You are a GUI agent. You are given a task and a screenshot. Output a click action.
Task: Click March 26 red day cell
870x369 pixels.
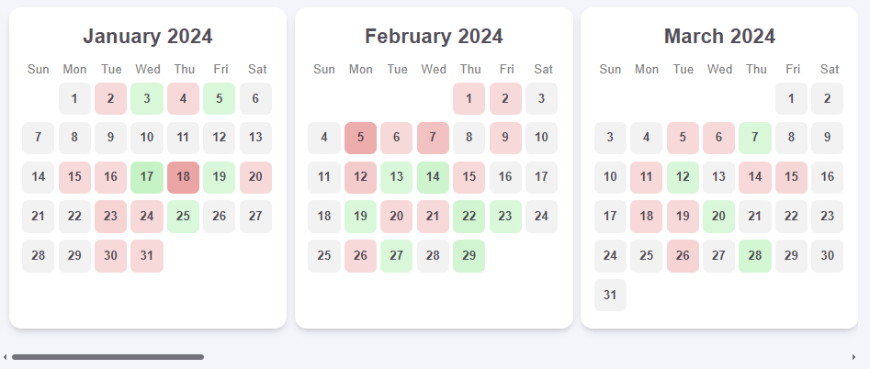683,255
